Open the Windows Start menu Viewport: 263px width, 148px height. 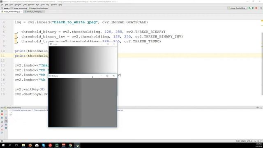3,145
